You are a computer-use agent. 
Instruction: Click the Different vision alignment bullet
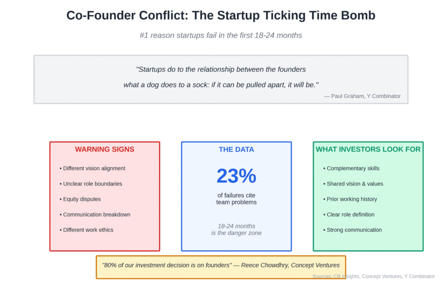(94, 168)
